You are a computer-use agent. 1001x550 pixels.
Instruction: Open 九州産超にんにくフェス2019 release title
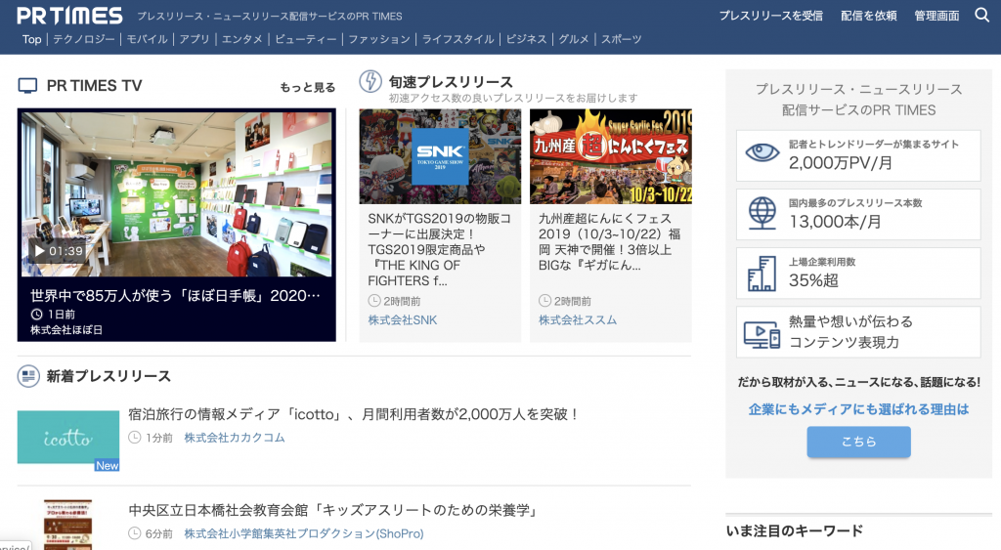pyautogui.click(x=610, y=242)
